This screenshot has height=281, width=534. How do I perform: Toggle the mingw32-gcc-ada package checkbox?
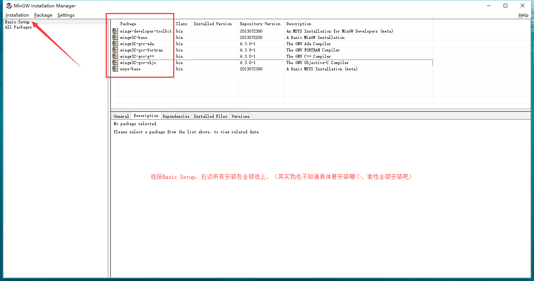coord(115,44)
